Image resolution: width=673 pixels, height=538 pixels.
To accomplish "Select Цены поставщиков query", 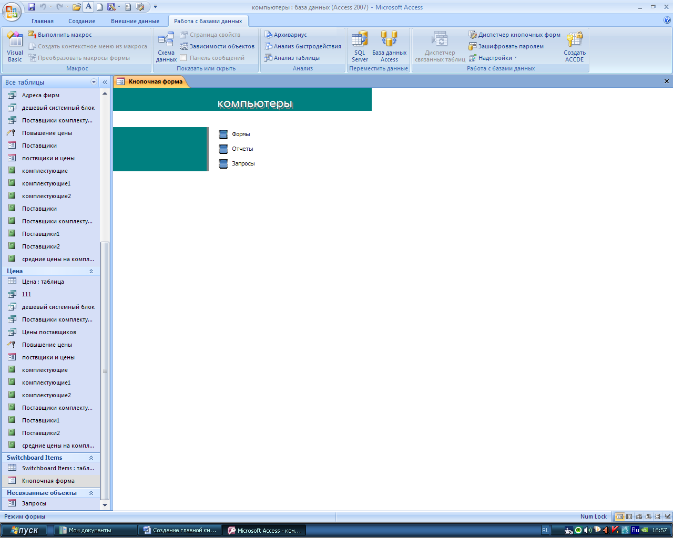I will tap(50, 332).
